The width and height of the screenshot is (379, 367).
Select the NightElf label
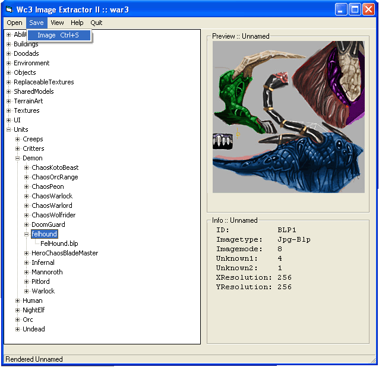(34, 310)
